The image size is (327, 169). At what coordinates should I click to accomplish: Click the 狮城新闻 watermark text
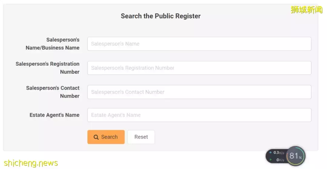click(306, 10)
